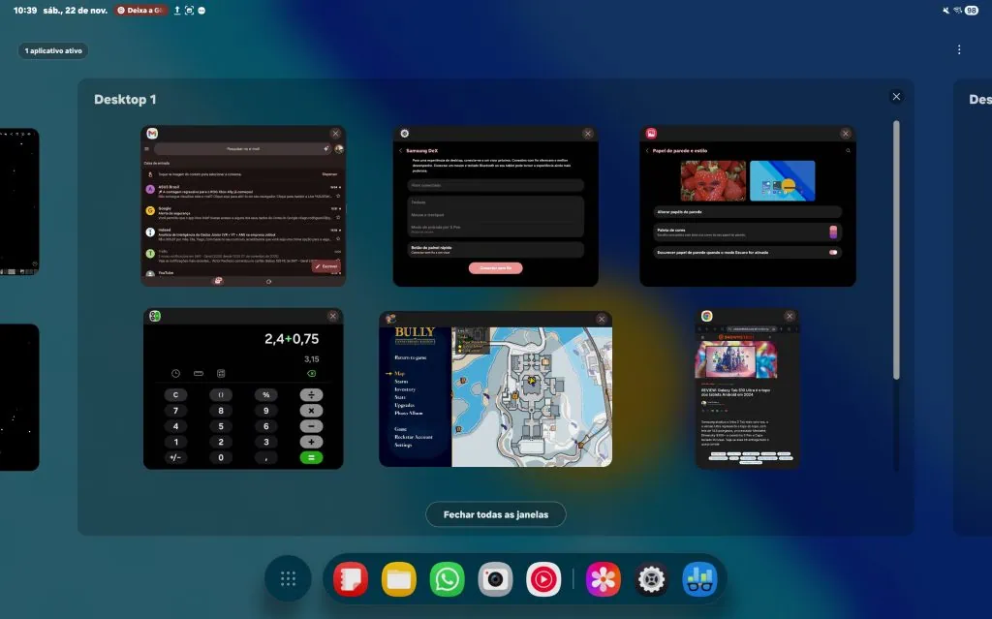Star the Google Alerta de segurança email

[338, 217]
